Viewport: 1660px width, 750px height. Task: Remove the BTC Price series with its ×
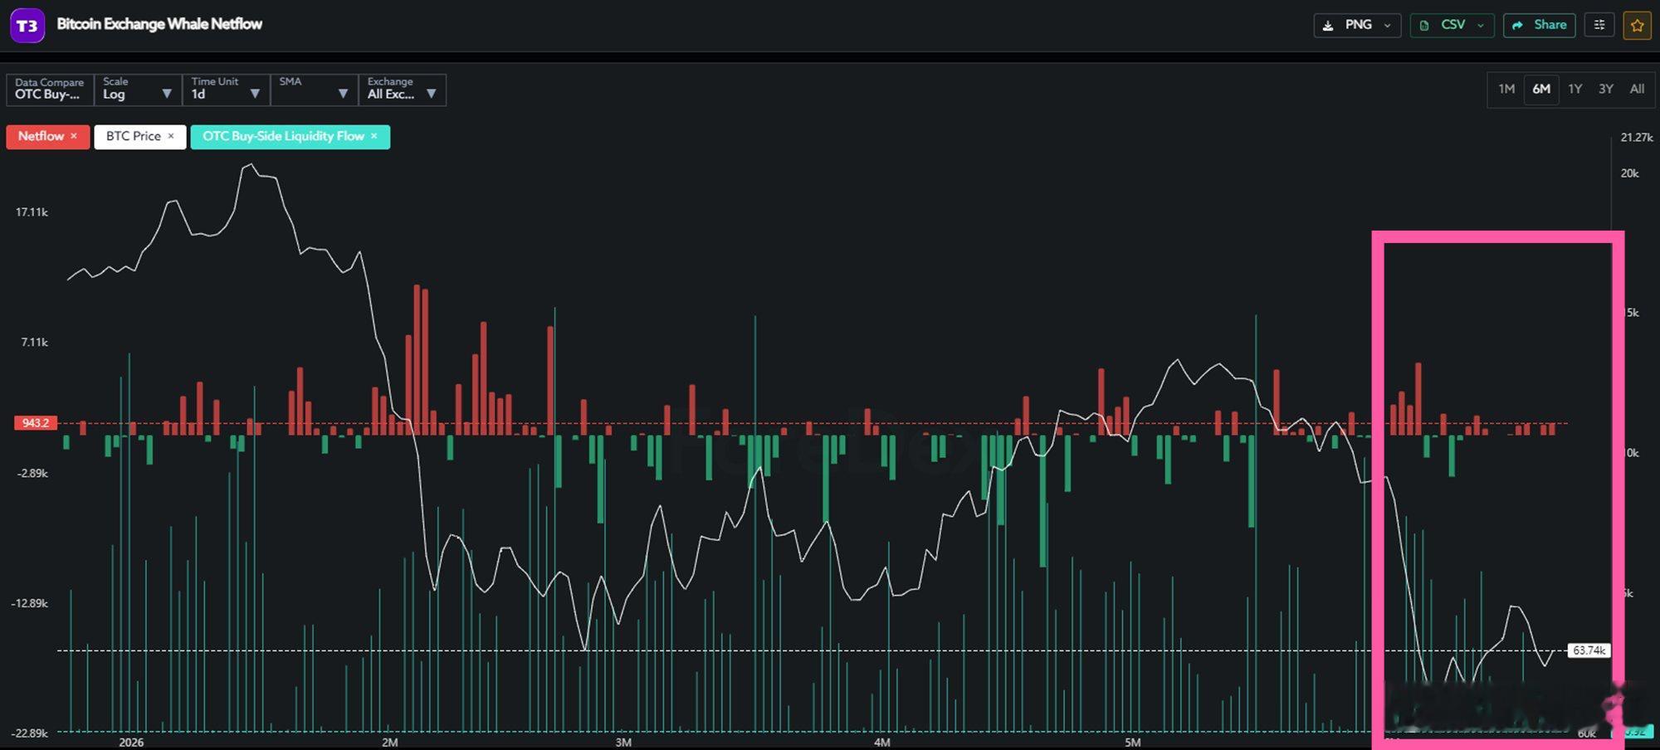[x=171, y=136]
